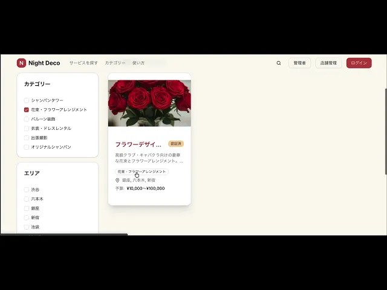Go to 使い方 page
Image resolution: width=387 pixels, height=290 pixels.
pos(138,63)
